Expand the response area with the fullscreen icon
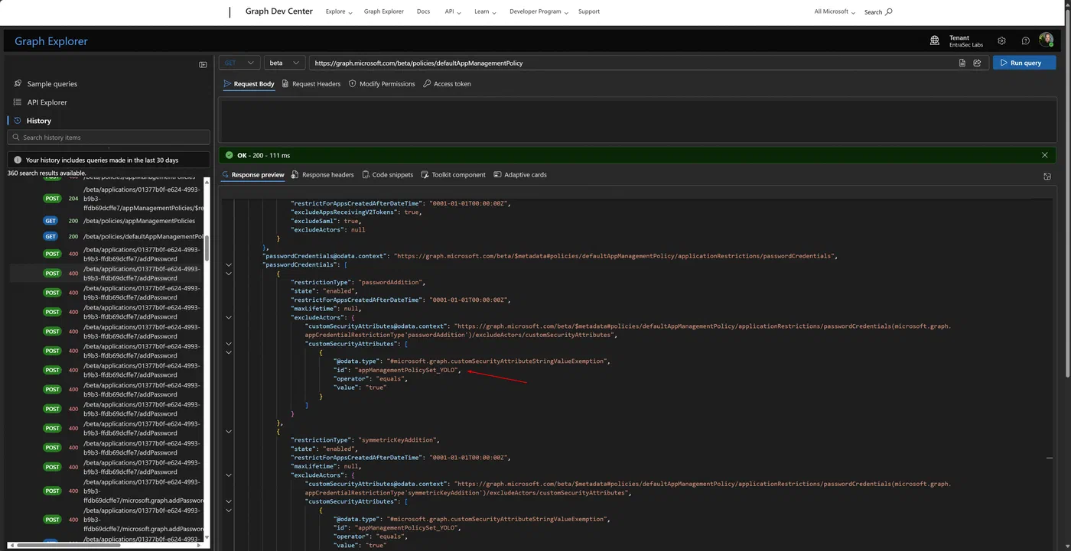Image resolution: width=1071 pixels, height=551 pixels. 1047,177
